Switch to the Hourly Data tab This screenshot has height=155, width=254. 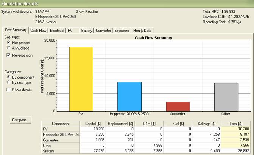pos(142,30)
